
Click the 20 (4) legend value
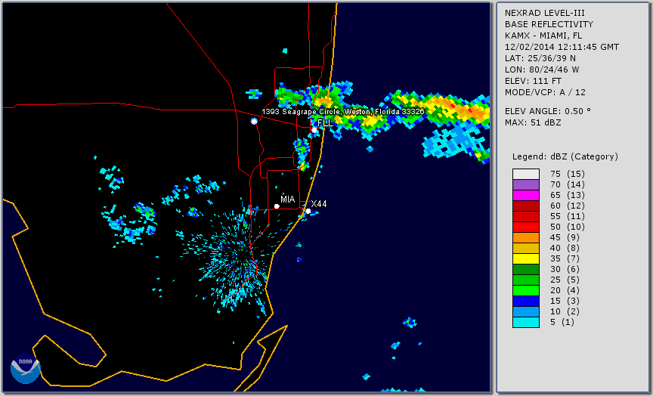(565, 290)
